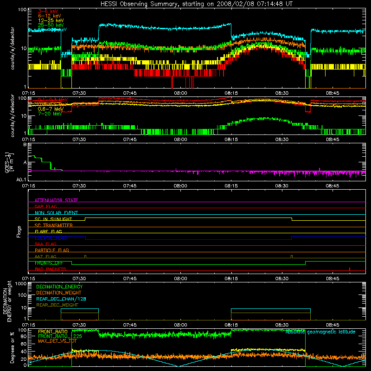Select the SC_IN_SUNLIGHT flag label
This screenshot has height=371, width=371.
click(x=53, y=219)
